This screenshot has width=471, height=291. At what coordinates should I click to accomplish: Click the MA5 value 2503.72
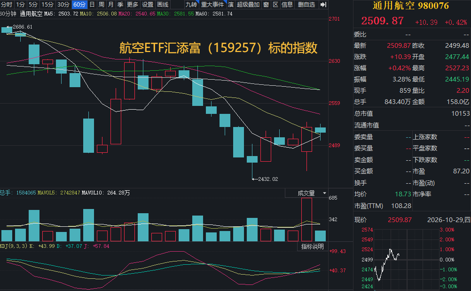tap(68, 14)
